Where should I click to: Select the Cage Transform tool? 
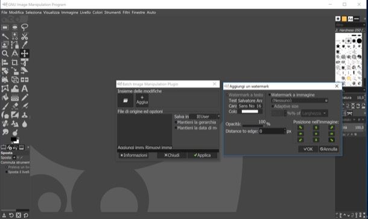5,88
